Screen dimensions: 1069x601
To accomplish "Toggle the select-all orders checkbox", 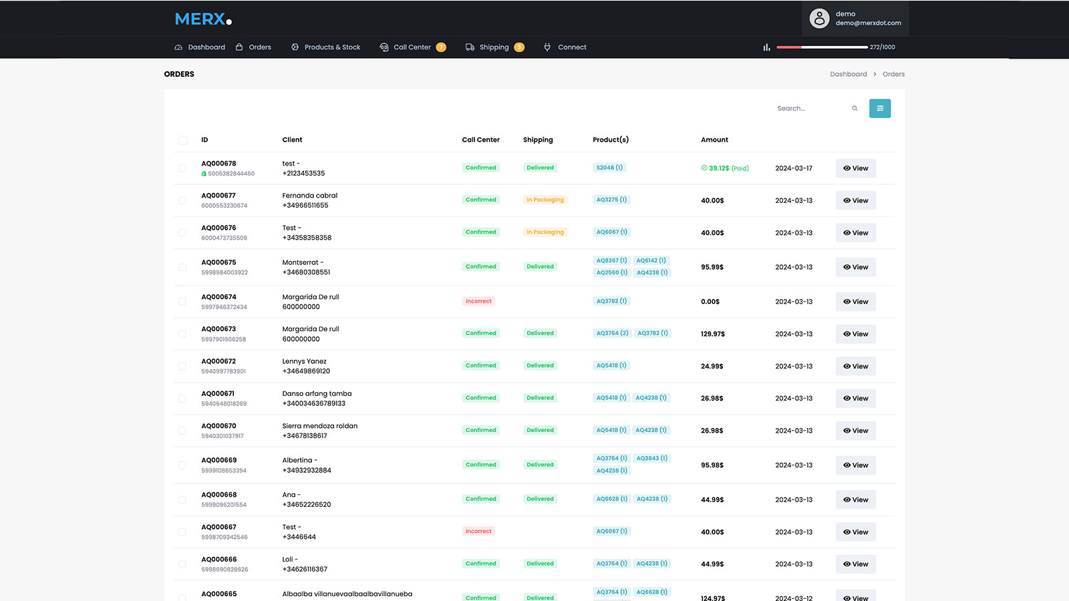I will 183,140.
